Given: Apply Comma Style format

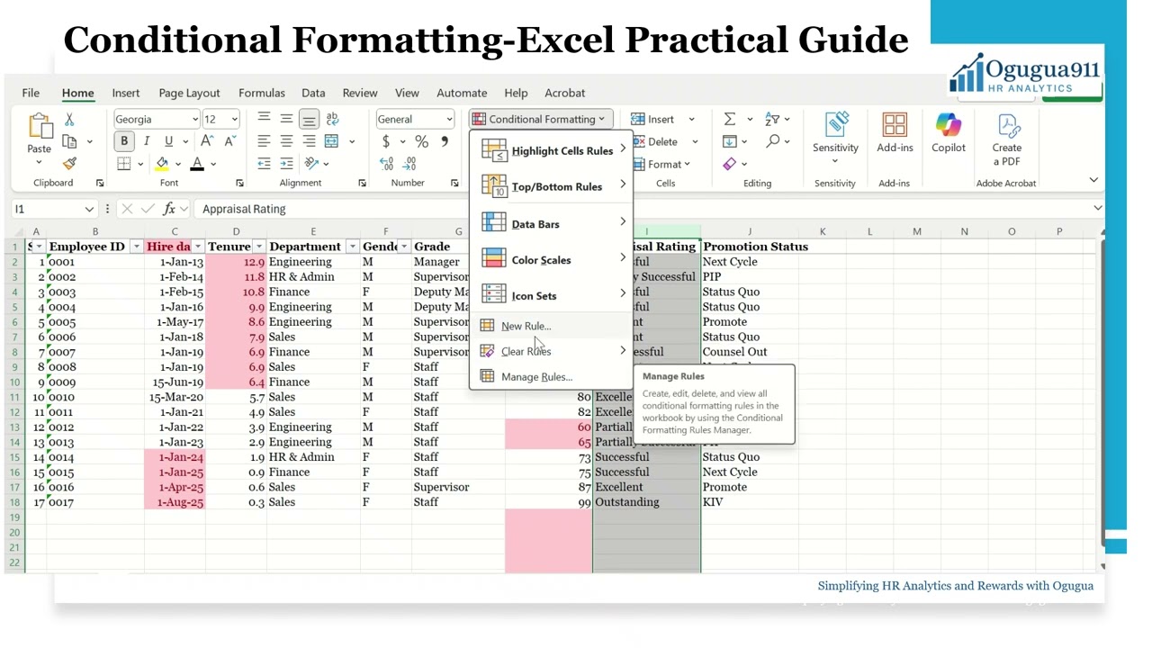Looking at the screenshot, I should [445, 141].
